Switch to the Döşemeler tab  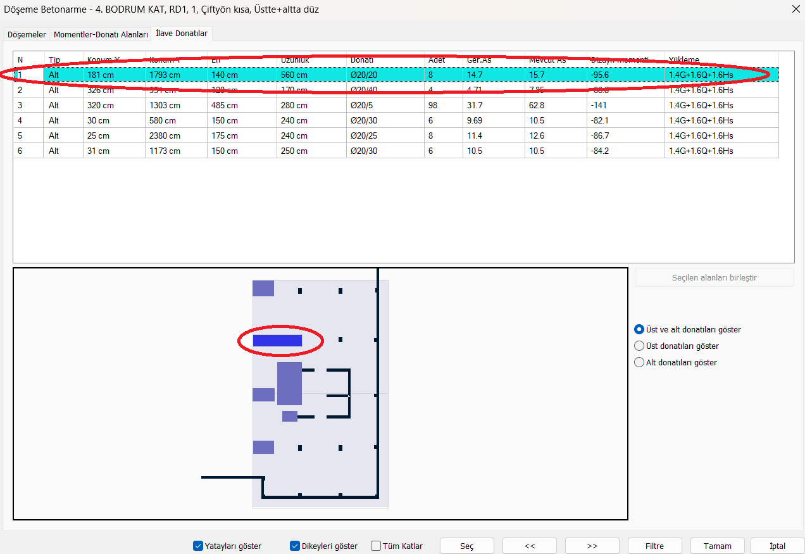pyautogui.click(x=27, y=34)
